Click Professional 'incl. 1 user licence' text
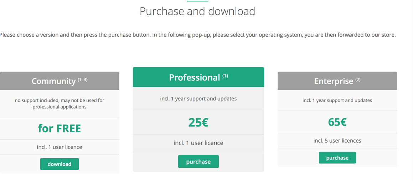413x181 pixels. coord(198,143)
